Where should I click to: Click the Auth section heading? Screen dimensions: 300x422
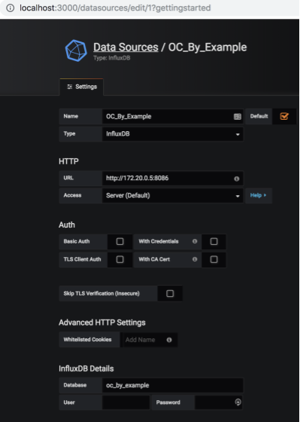pos(67,225)
